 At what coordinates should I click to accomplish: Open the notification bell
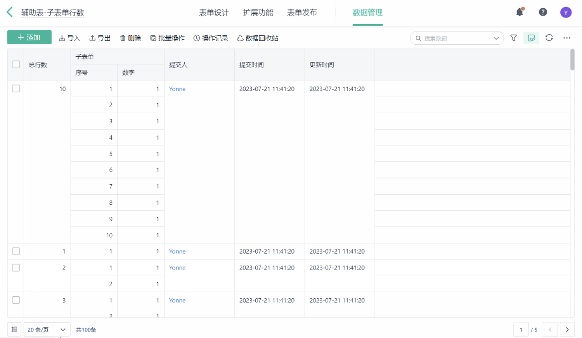(x=520, y=12)
